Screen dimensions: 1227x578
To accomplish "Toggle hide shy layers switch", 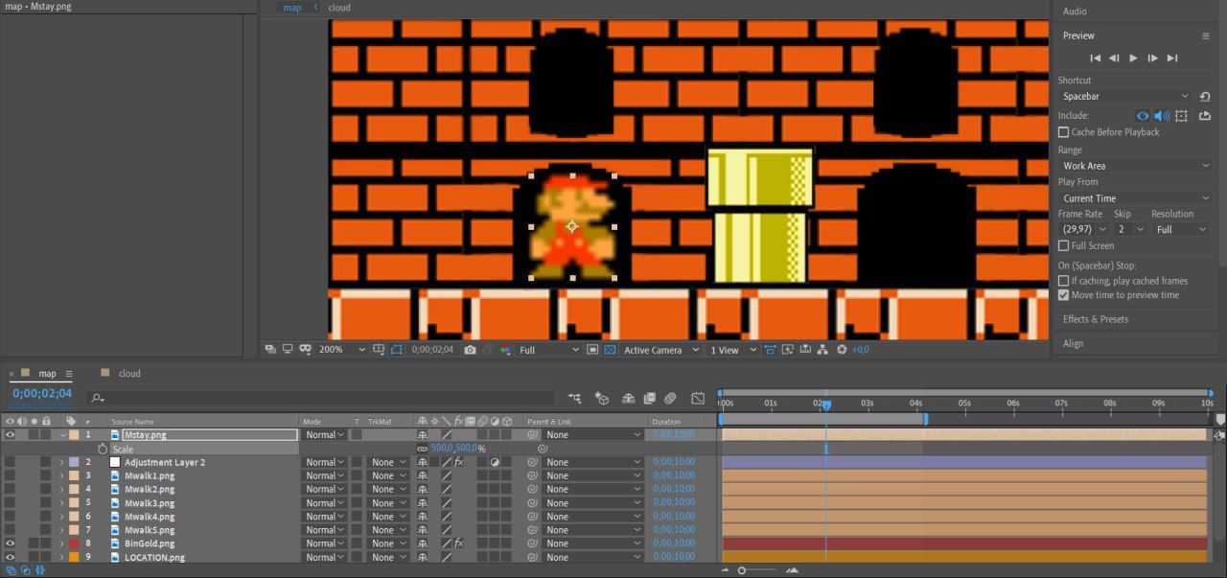I will point(629,398).
